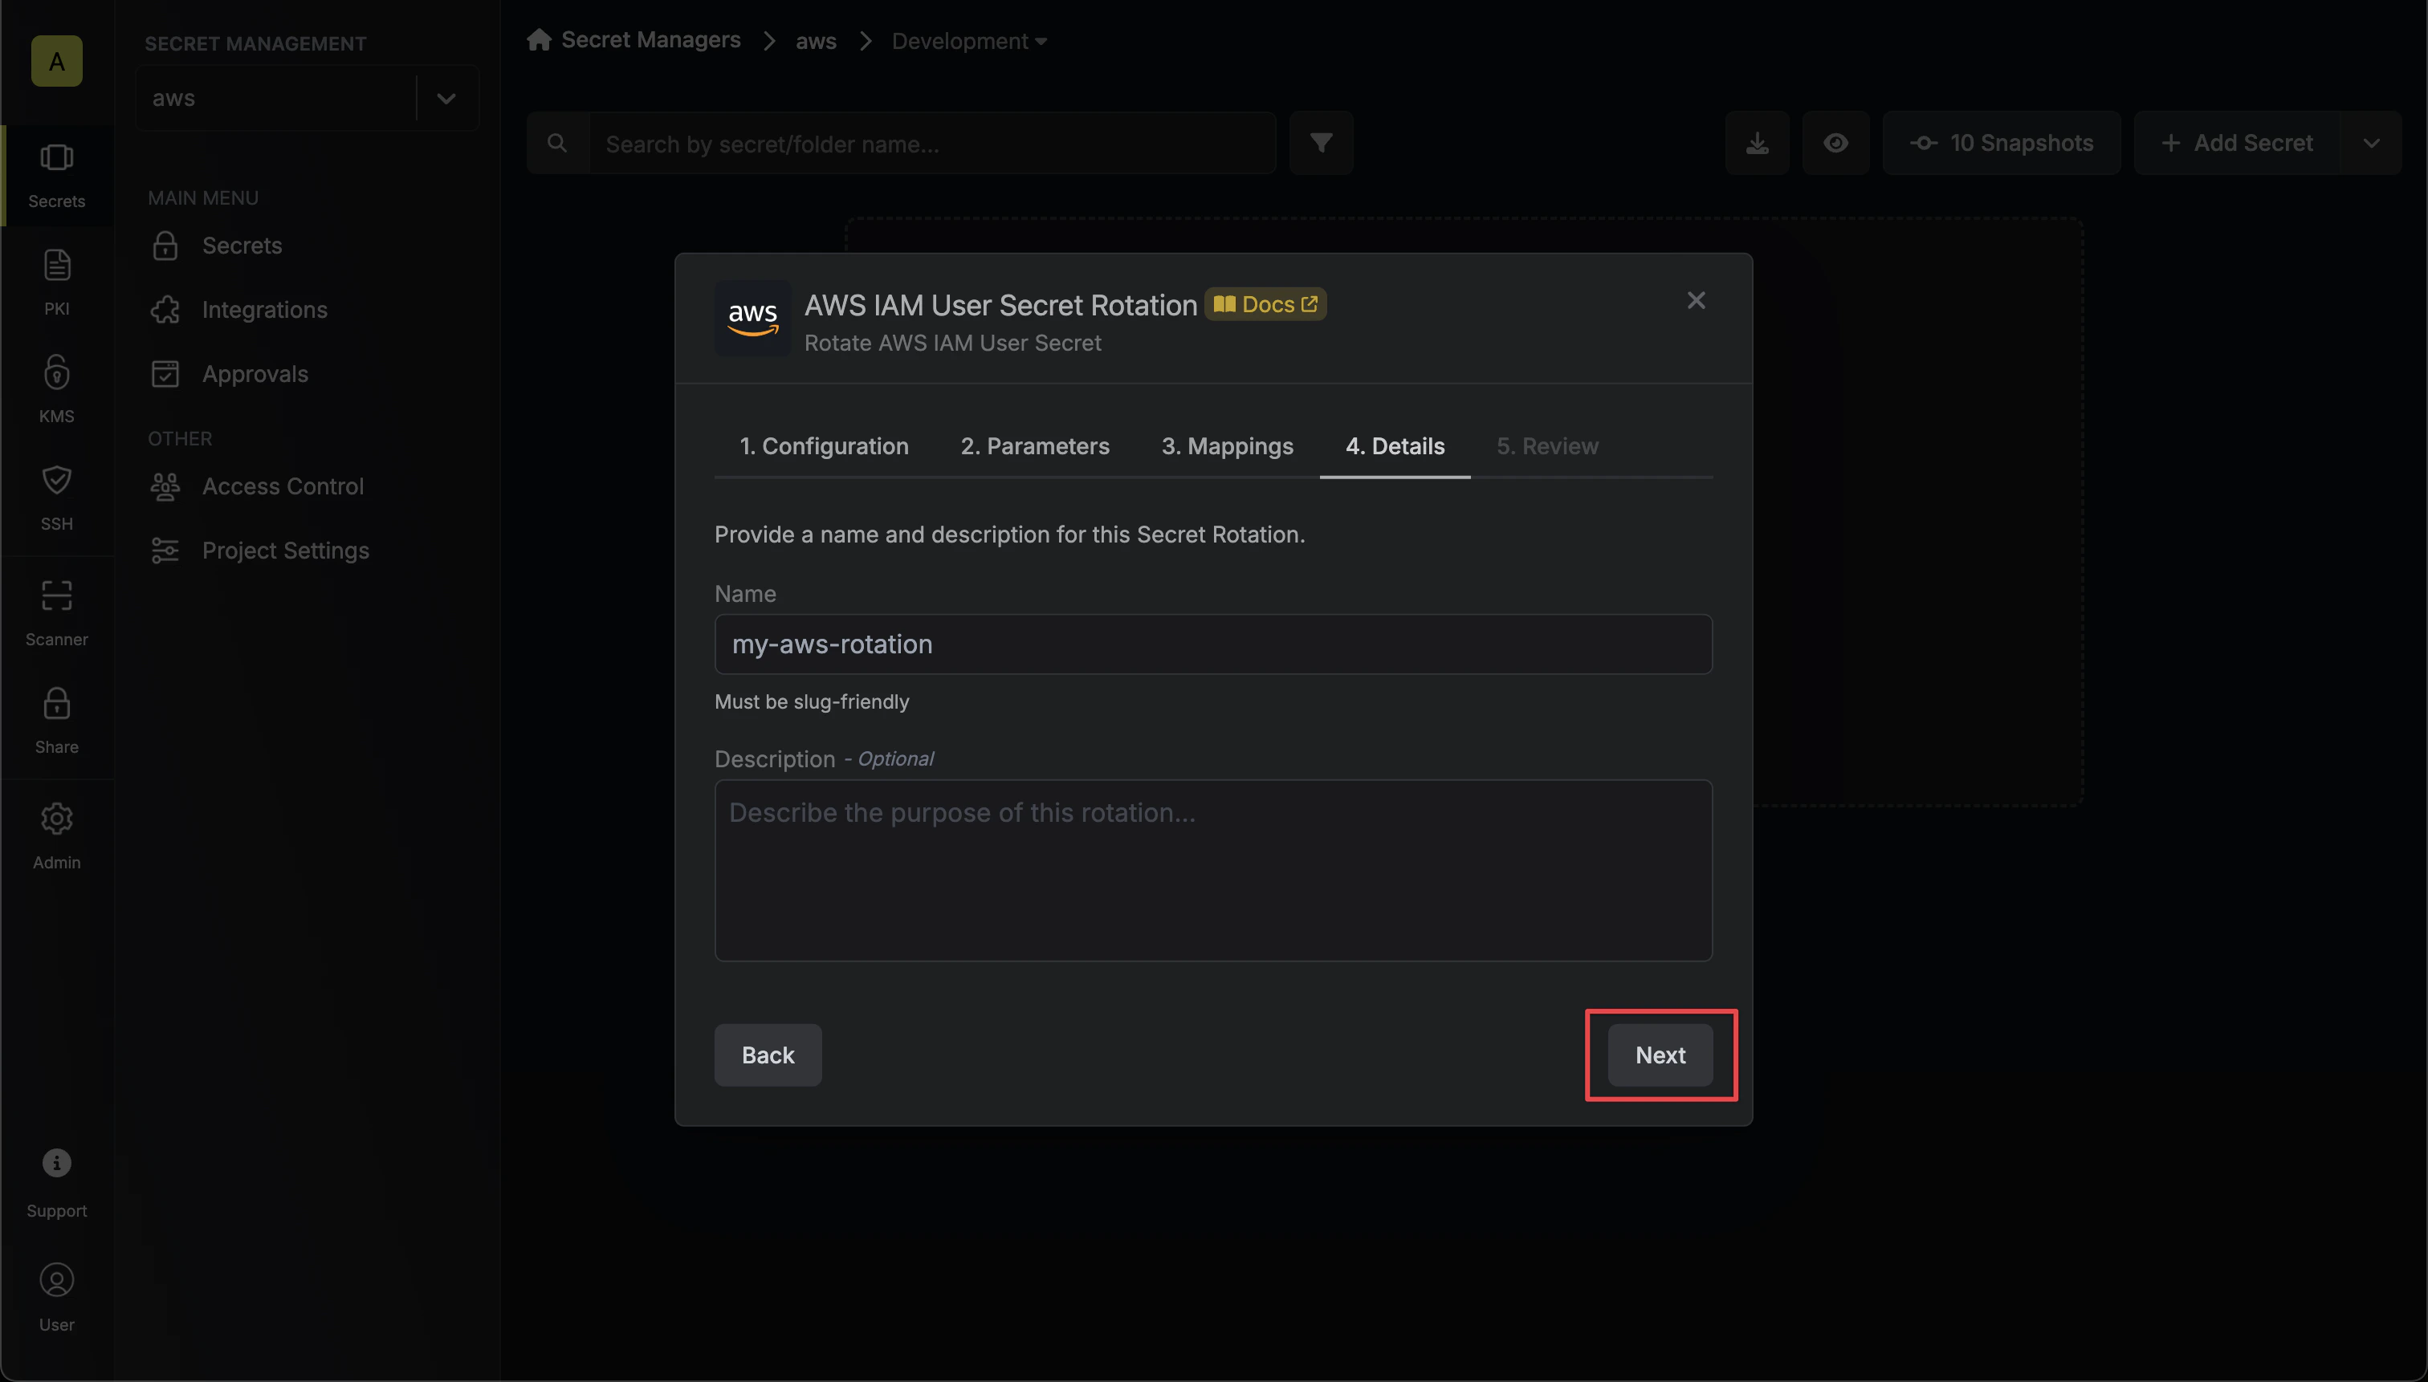Click the aws breadcrumb link
Viewport: 2428px width, 1382px height.
point(816,41)
